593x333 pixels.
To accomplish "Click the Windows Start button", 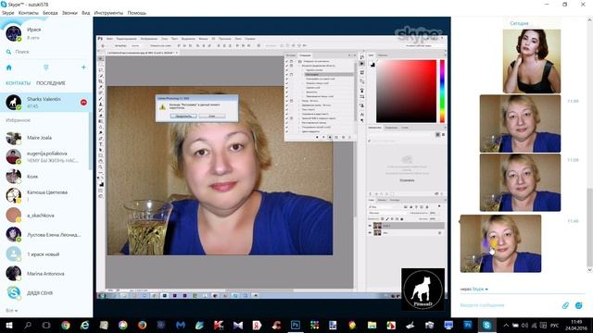I will tap(8, 325).
